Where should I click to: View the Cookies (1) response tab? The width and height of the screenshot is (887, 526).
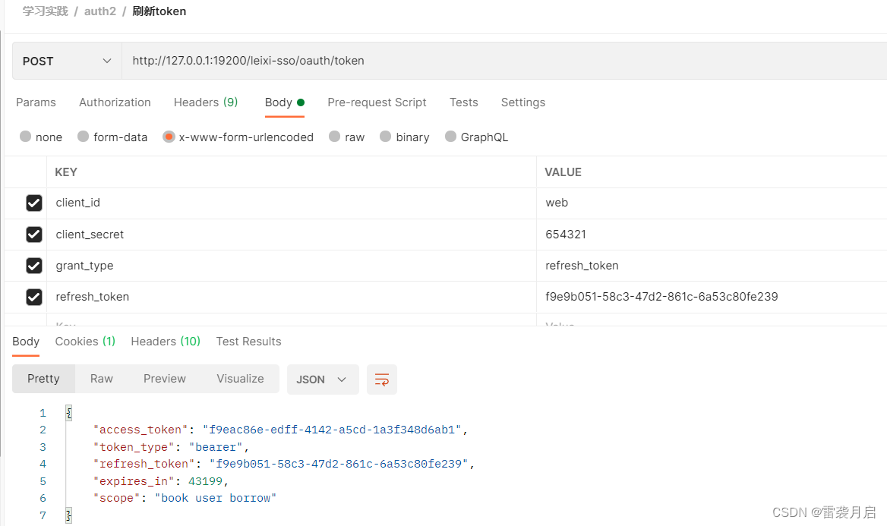click(84, 341)
